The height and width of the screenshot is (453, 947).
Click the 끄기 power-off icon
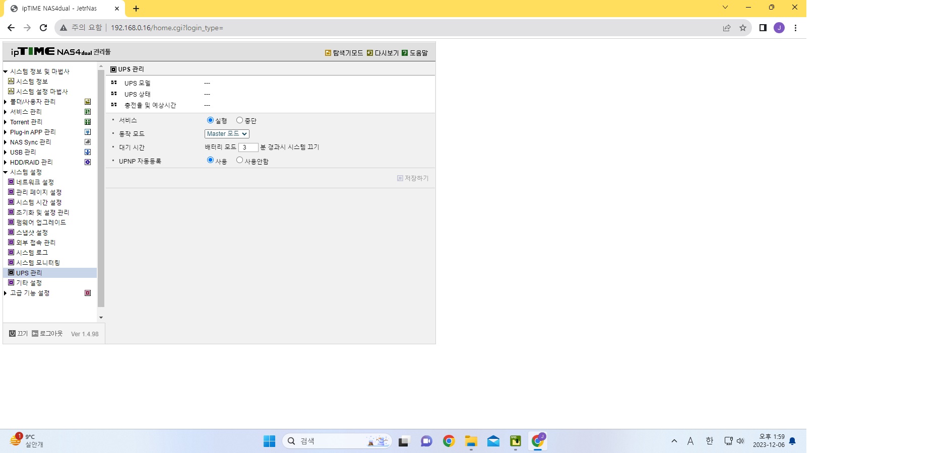(12, 333)
